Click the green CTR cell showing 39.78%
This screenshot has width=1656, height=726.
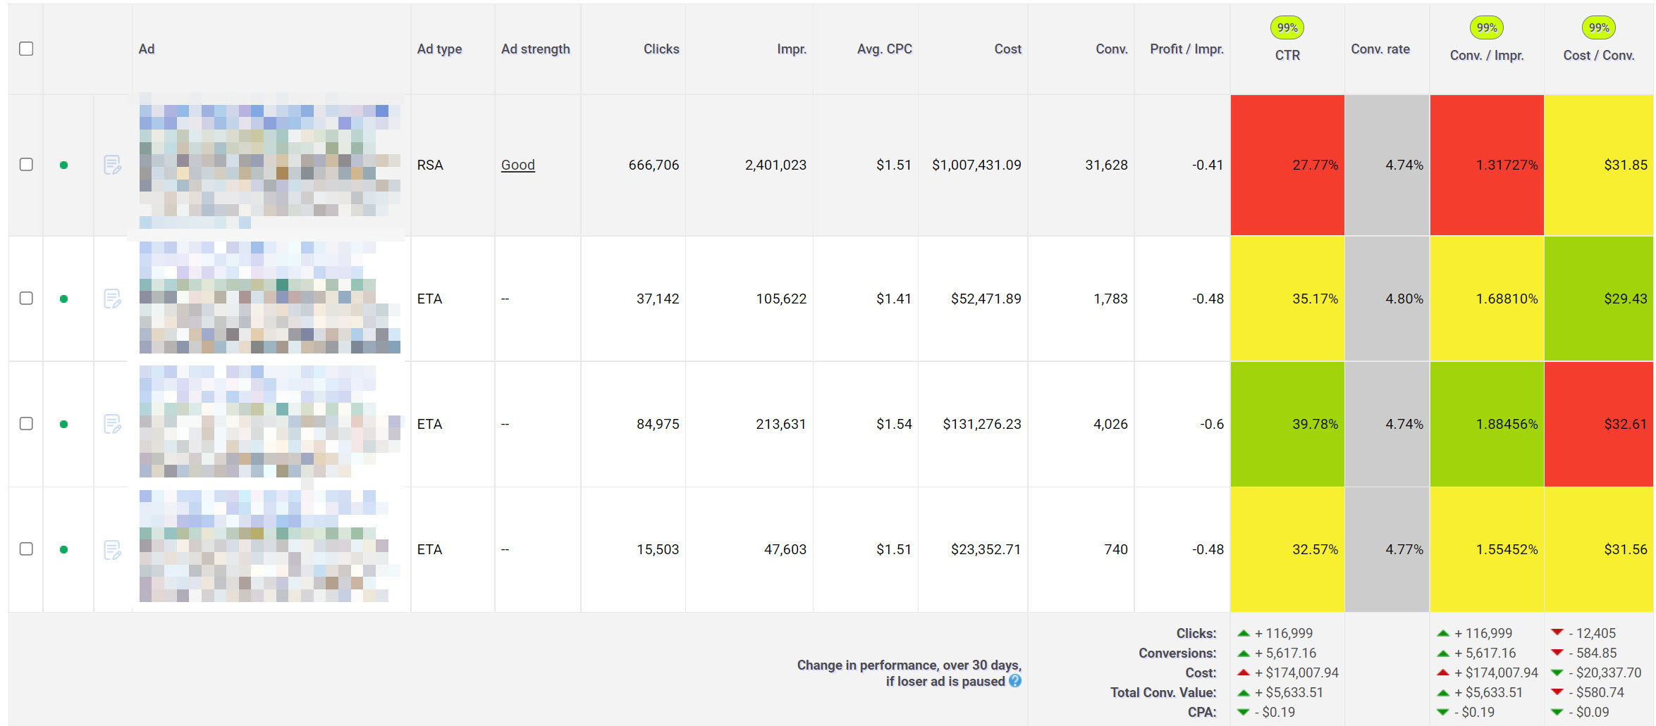click(x=1287, y=424)
